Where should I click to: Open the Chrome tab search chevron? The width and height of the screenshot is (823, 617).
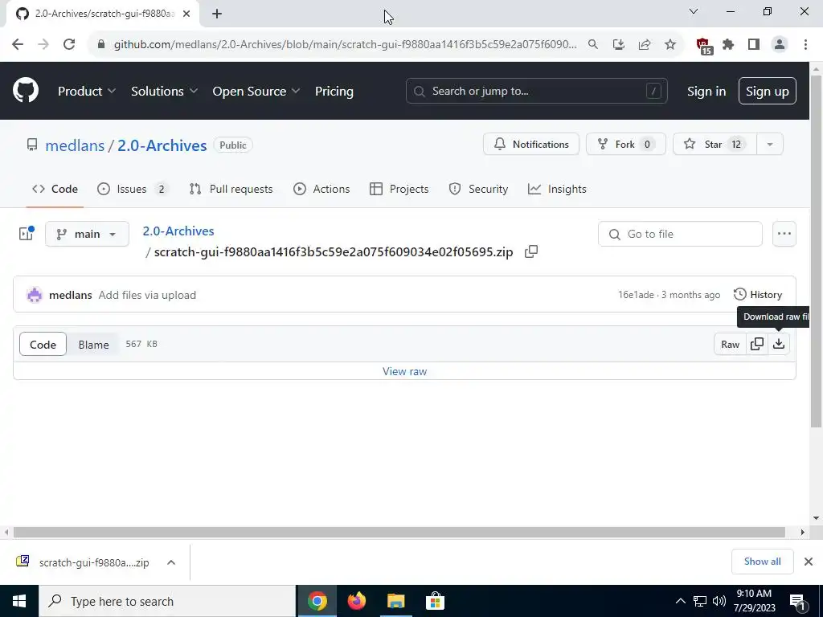[x=694, y=11]
